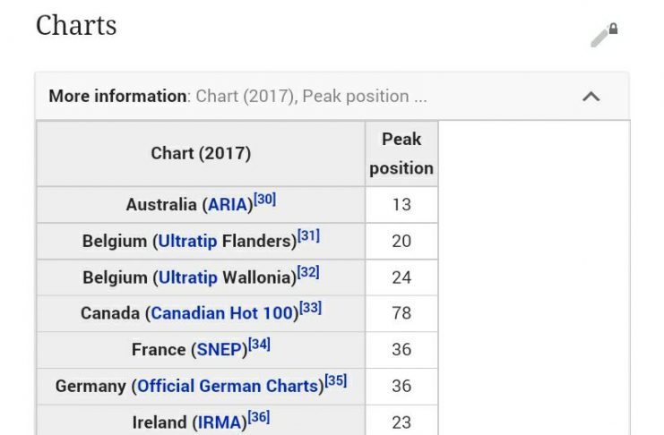Click the More information header label
The width and height of the screenshot is (664, 435).
tap(116, 97)
